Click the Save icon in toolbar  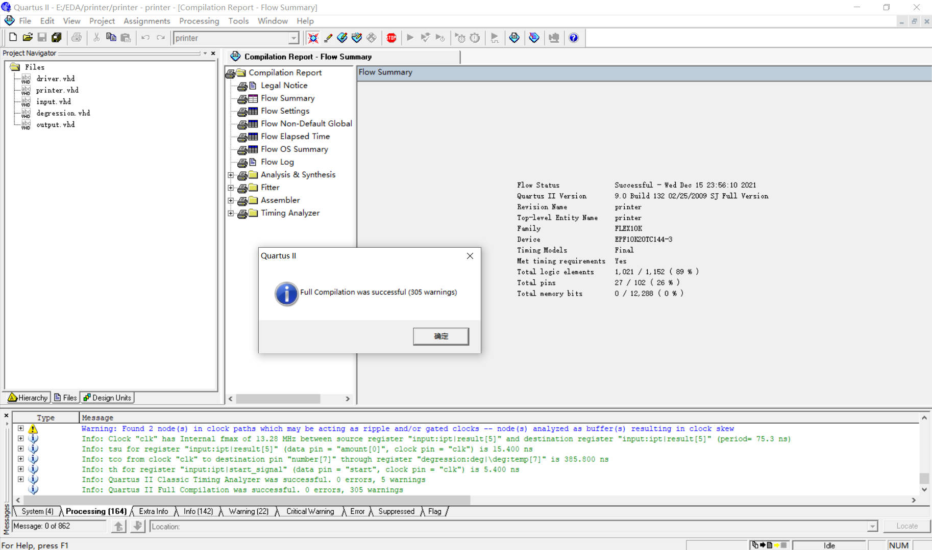coord(42,37)
